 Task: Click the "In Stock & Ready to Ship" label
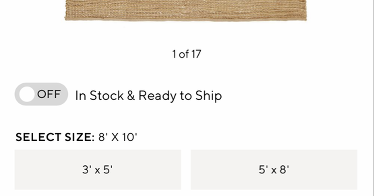[148, 96]
